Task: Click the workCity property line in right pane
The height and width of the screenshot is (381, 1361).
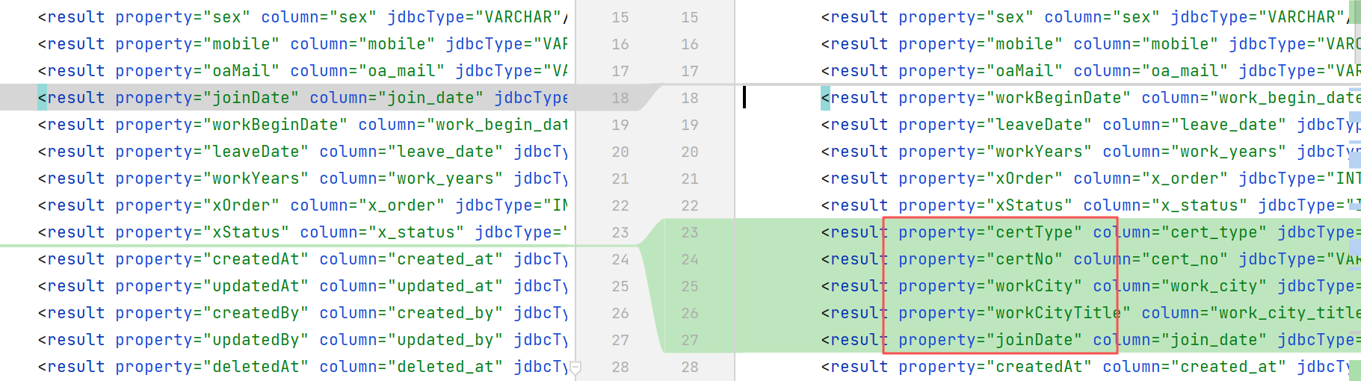Action: tap(1046, 286)
